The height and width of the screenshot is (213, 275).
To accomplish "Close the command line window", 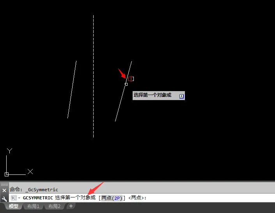I will coord(4,190).
